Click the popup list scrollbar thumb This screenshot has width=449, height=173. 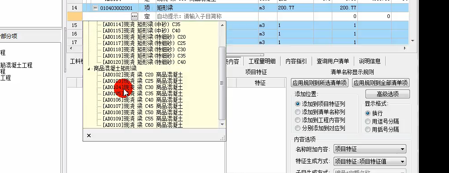coord(222,83)
